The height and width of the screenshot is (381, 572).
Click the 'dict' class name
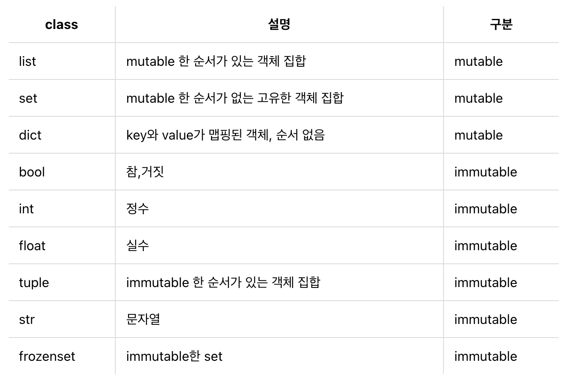(30, 135)
